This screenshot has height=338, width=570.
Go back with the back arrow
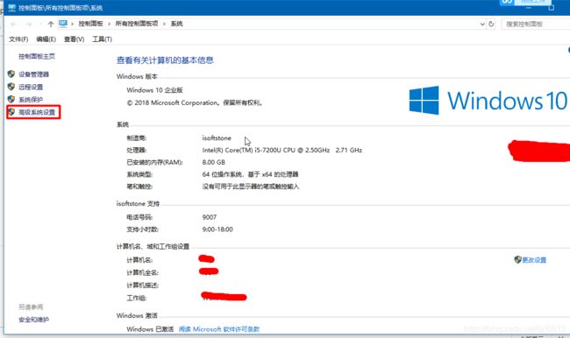click(x=14, y=24)
